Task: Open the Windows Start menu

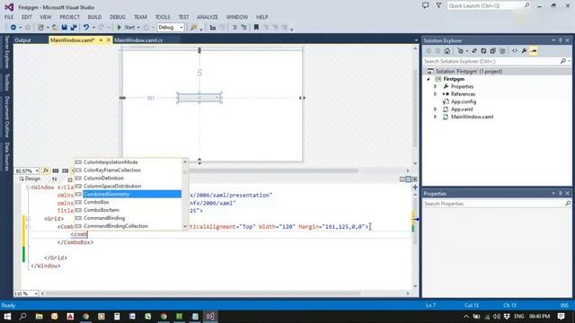Action: (7, 316)
